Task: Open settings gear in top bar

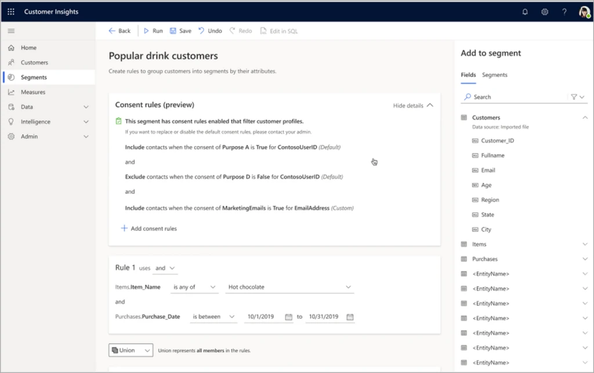Action: [544, 12]
